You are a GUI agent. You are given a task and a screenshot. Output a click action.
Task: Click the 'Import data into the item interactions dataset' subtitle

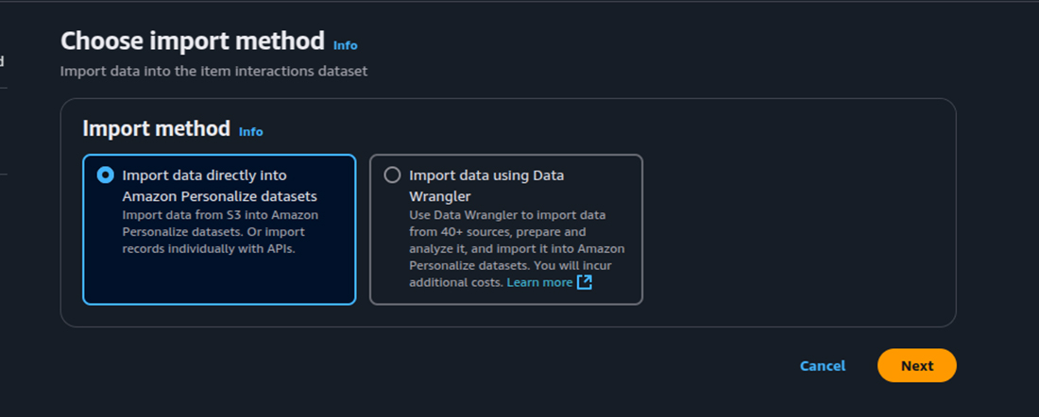coord(214,71)
